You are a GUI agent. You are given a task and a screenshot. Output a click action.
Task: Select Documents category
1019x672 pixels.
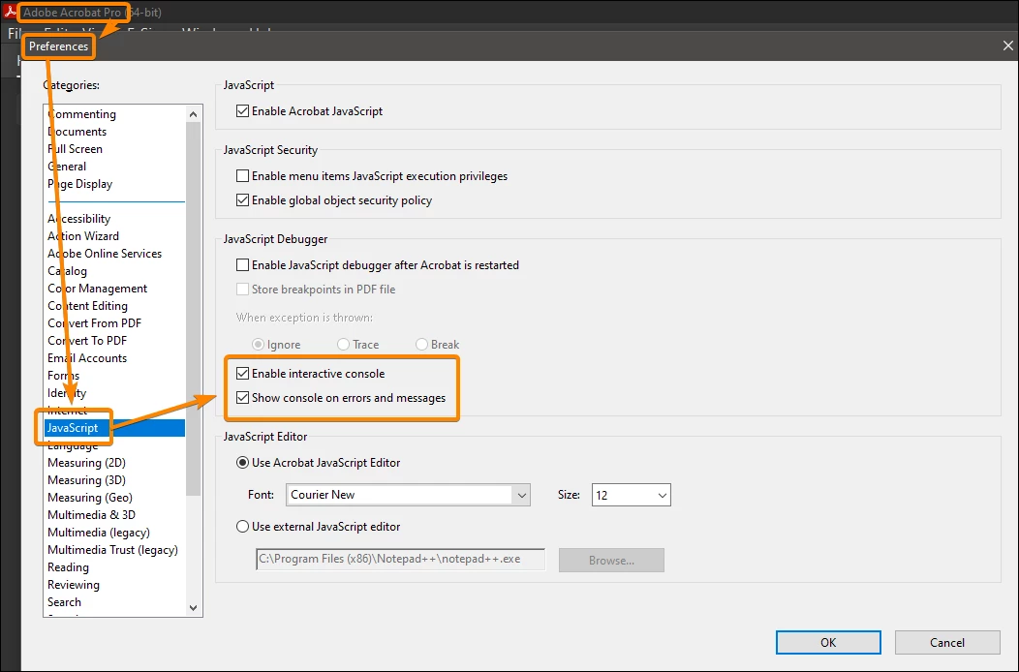click(77, 132)
